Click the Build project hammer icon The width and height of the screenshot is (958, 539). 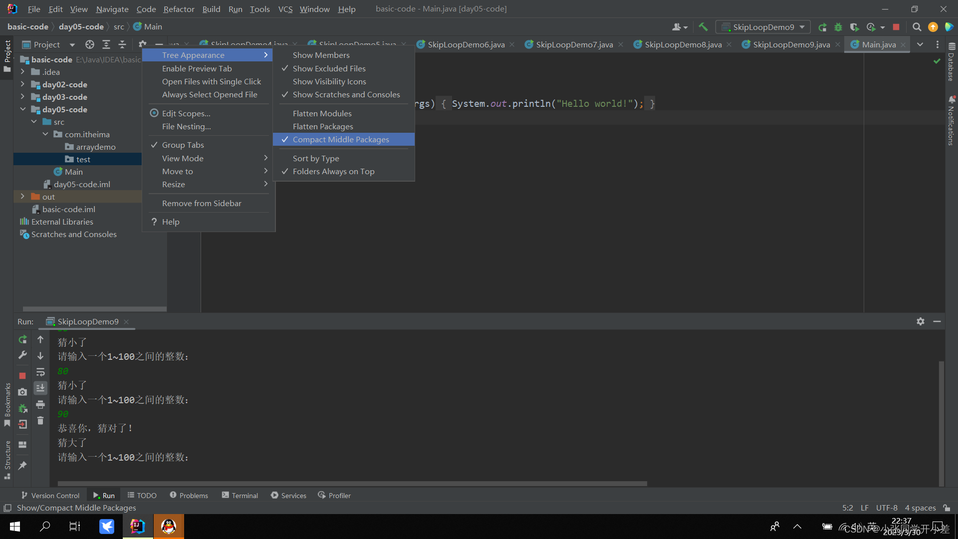[703, 27]
